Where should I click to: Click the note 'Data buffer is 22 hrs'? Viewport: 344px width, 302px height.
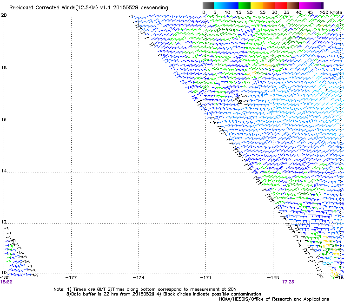(x=93, y=294)
